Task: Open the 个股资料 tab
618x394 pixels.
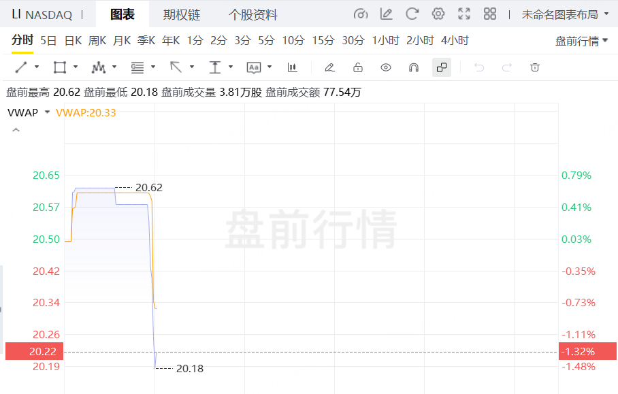Action: point(253,14)
